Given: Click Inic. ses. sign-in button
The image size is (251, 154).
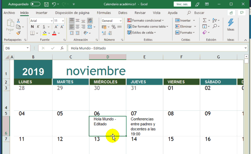Looking at the screenshot, I should [182, 4].
